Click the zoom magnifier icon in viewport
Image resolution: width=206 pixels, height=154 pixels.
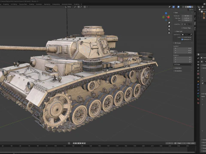point(169,23)
